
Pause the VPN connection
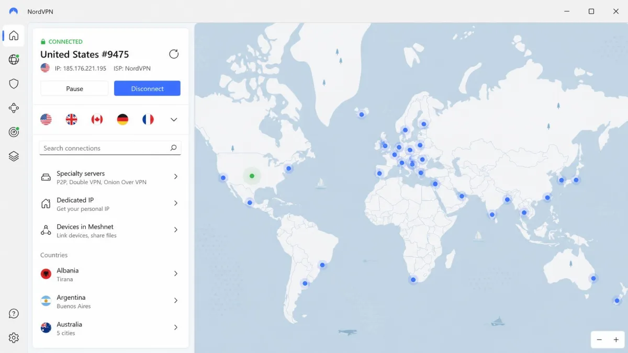point(74,88)
